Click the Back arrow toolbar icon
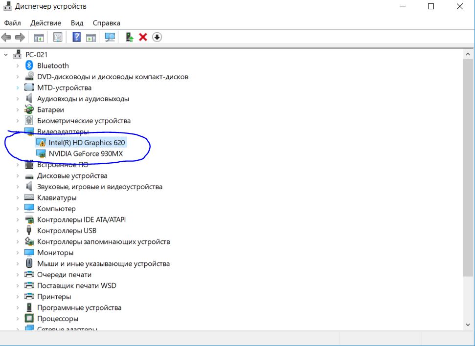The width and height of the screenshot is (475, 346). tap(6, 37)
